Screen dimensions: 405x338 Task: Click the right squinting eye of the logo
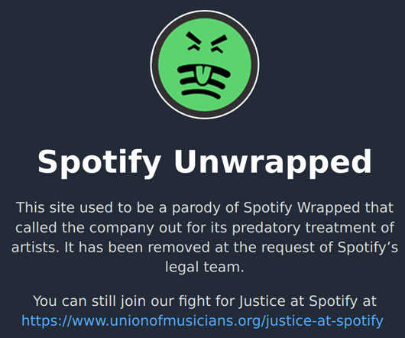(x=219, y=44)
